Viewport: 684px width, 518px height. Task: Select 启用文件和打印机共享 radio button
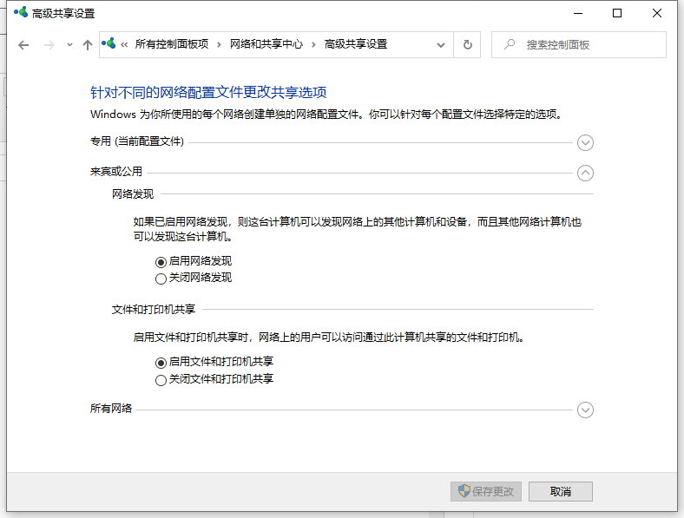[x=161, y=363]
